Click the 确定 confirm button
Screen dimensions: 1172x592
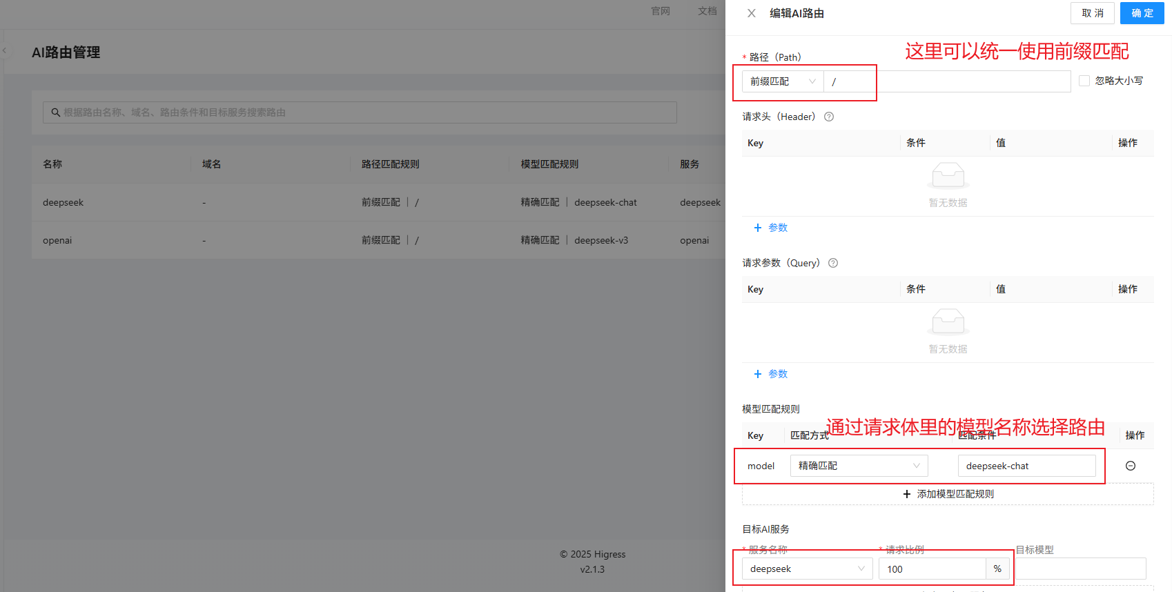click(x=1142, y=13)
